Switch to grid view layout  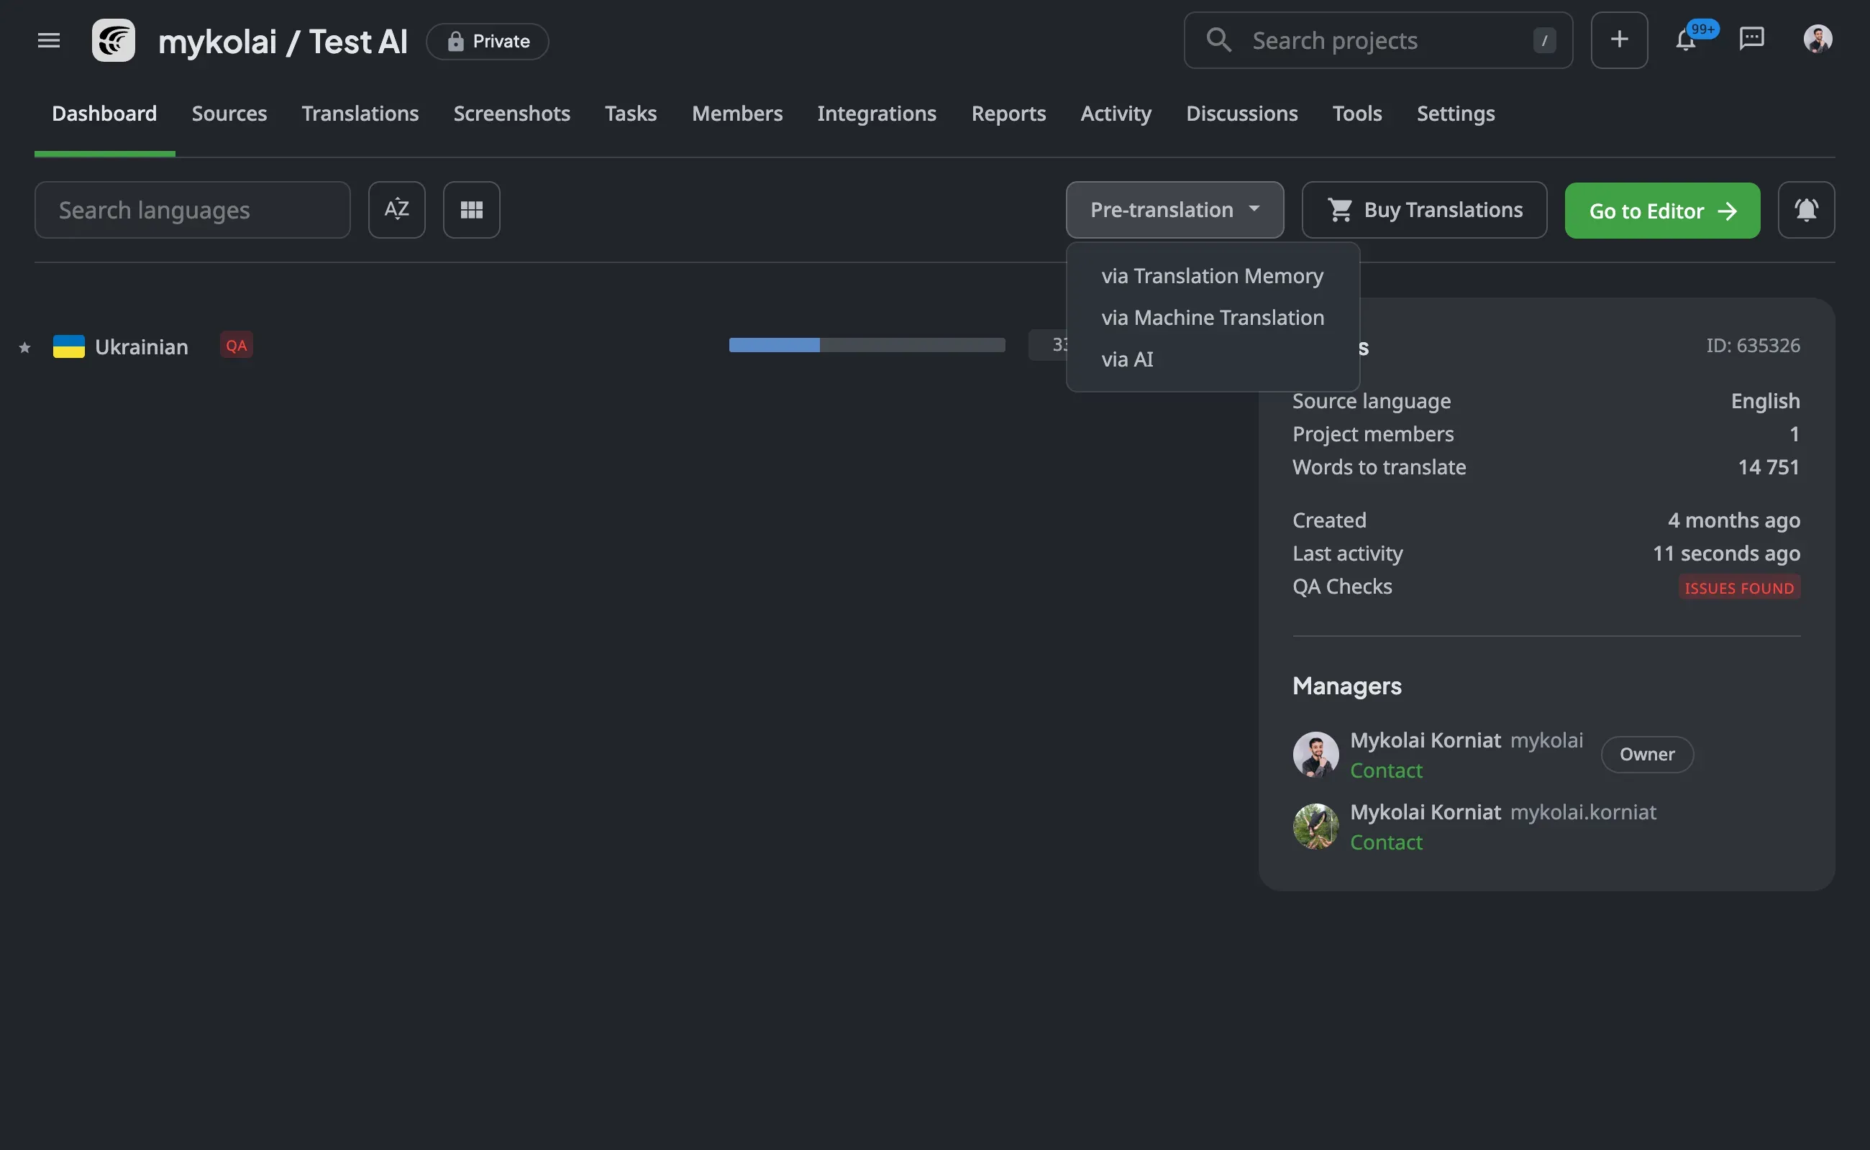click(471, 210)
